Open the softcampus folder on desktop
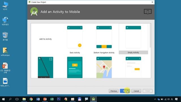The height and width of the screenshot is (102, 181). tap(5, 52)
